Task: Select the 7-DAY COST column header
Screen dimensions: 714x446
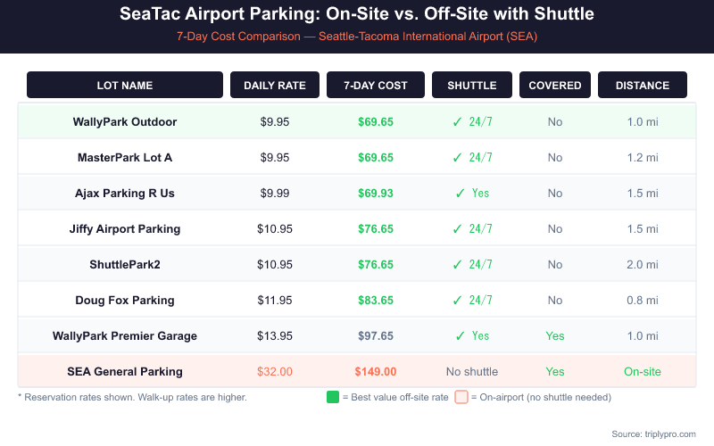Action: coord(375,86)
